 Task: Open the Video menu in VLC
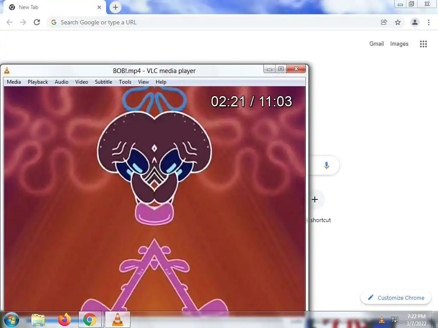pyautogui.click(x=82, y=82)
